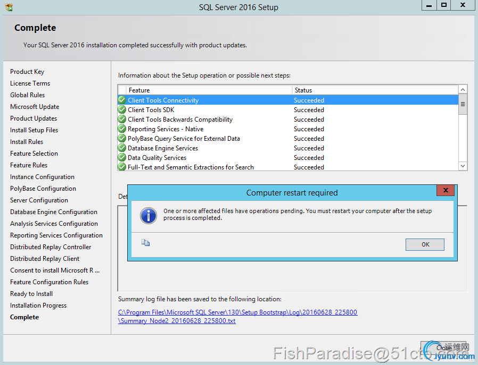Click the Reporting Services Configuration step
Viewport: 478px width, 365px height.
tap(56, 235)
